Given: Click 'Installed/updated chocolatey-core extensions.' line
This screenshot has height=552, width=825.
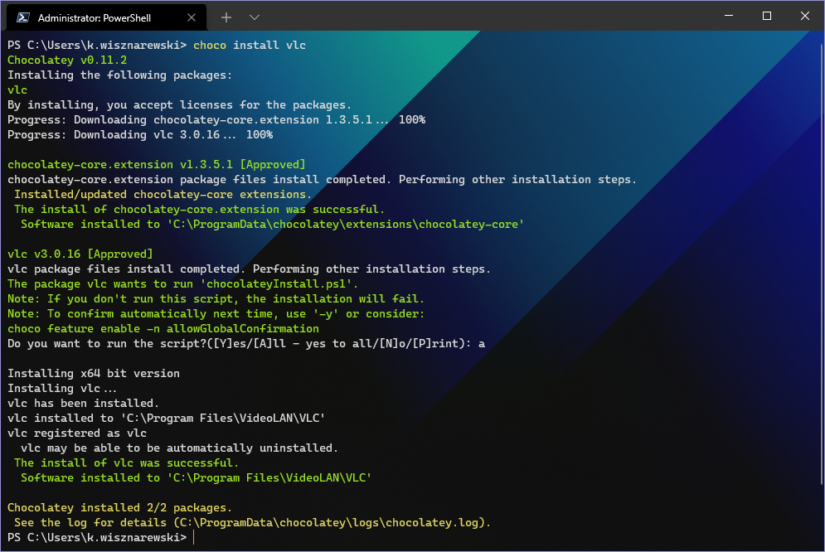Looking at the screenshot, I should [163, 195].
